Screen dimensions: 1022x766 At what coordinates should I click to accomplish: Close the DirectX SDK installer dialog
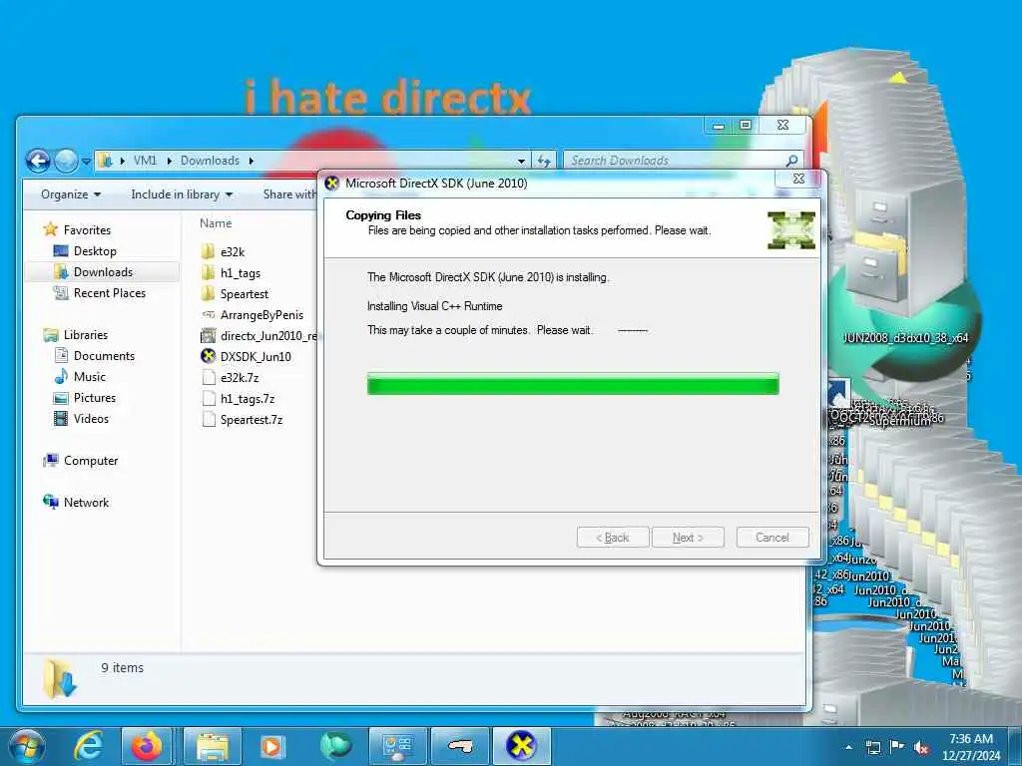pyautogui.click(x=799, y=179)
